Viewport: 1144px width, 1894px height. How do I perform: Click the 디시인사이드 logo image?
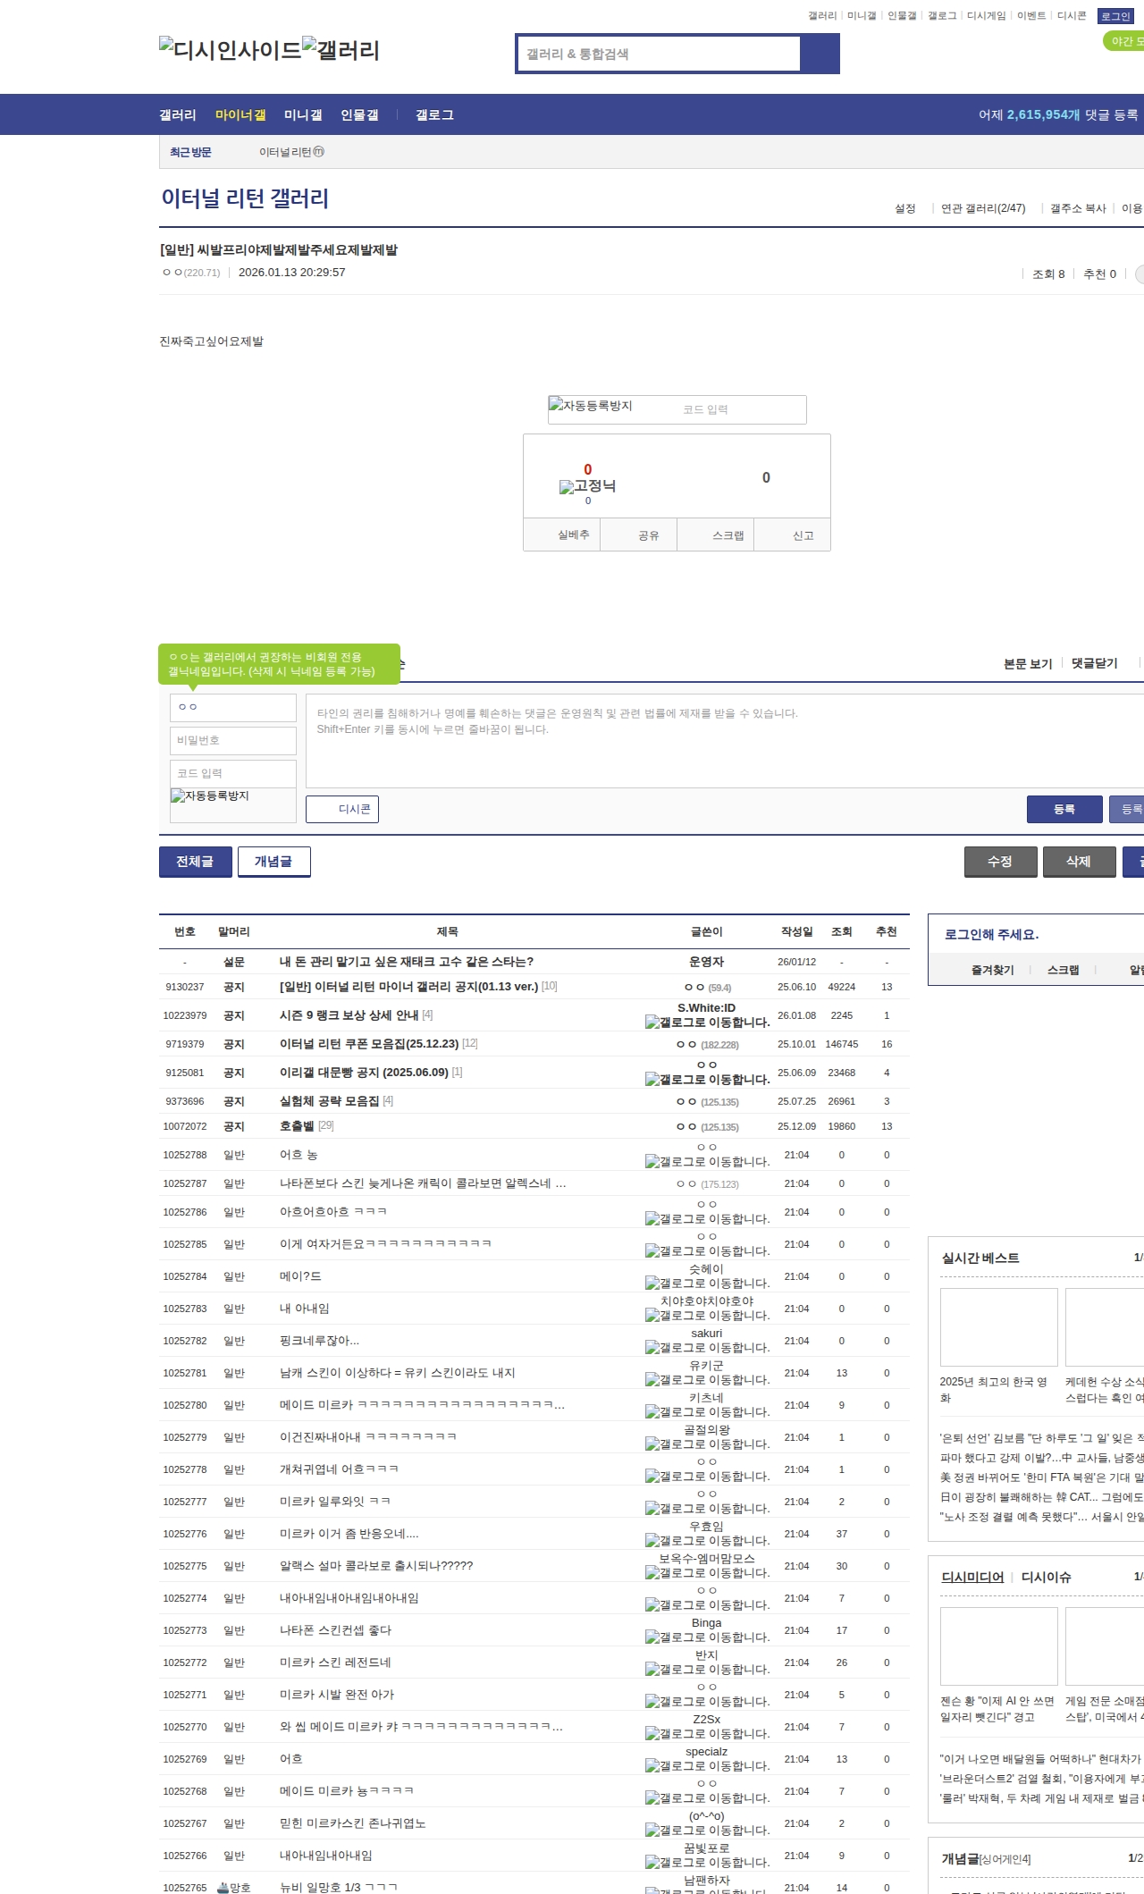click(230, 49)
